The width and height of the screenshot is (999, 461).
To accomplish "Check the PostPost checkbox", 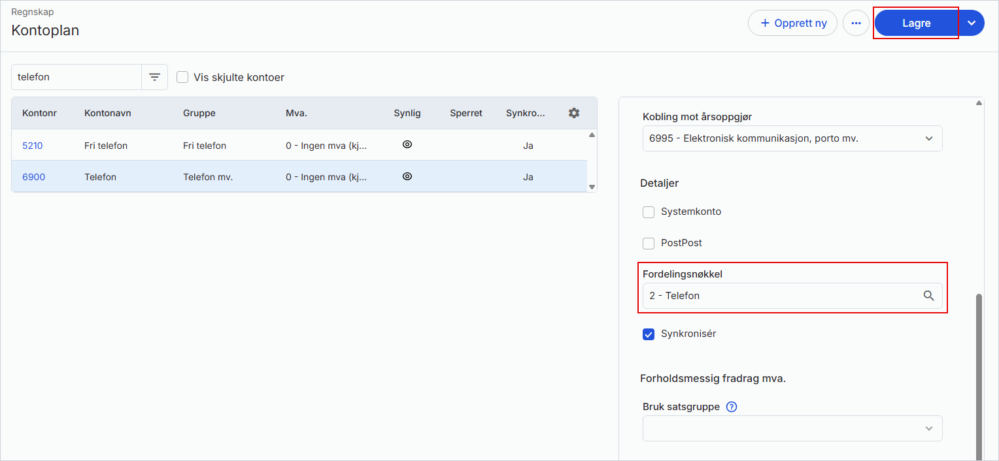I will coord(649,243).
